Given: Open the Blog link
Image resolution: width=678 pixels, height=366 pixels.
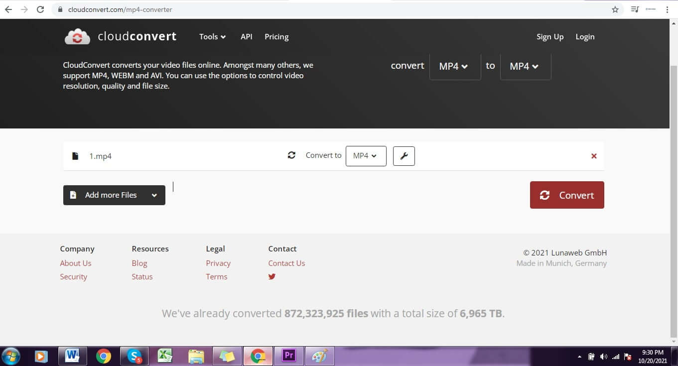Looking at the screenshot, I should pyautogui.click(x=139, y=263).
